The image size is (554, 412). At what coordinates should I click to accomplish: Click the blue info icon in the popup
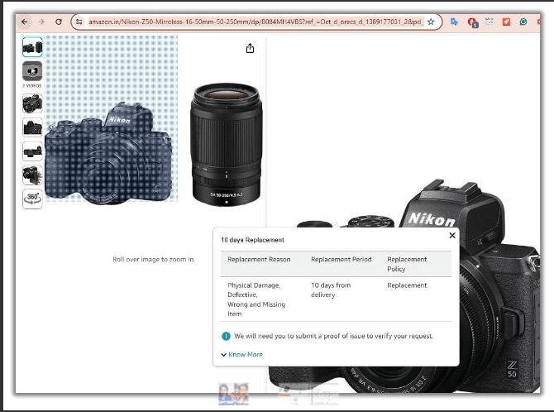[226, 336]
